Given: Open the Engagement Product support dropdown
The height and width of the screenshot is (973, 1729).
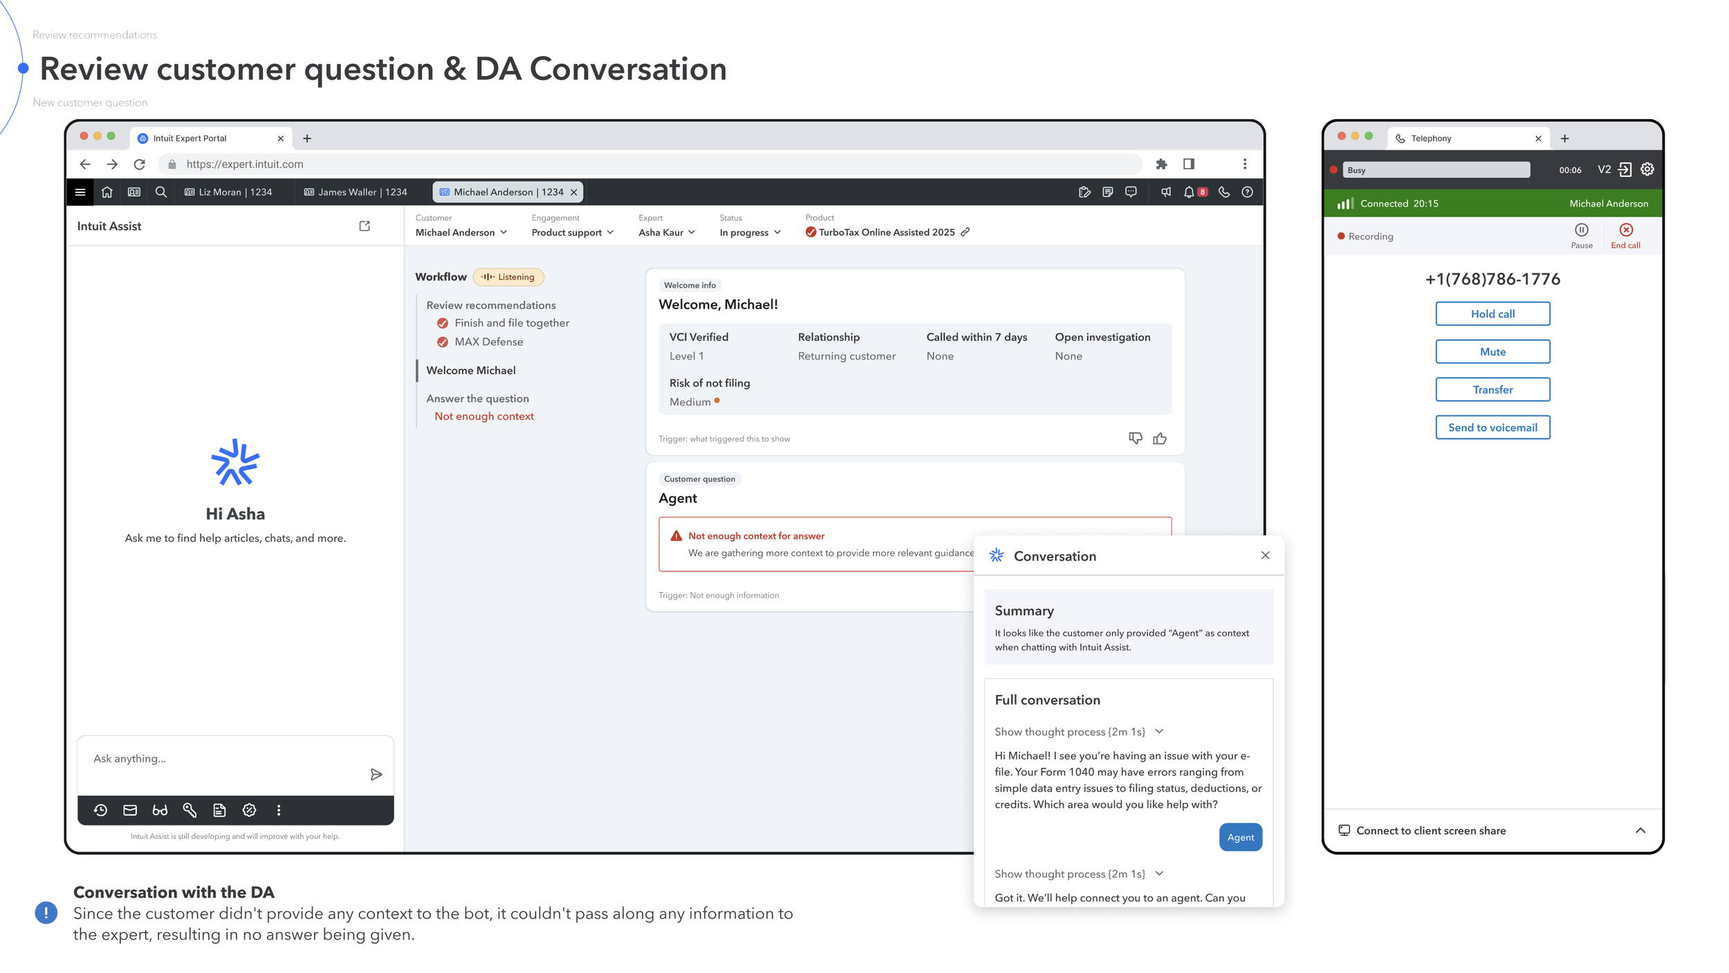Looking at the screenshot, I should (573, 232).
